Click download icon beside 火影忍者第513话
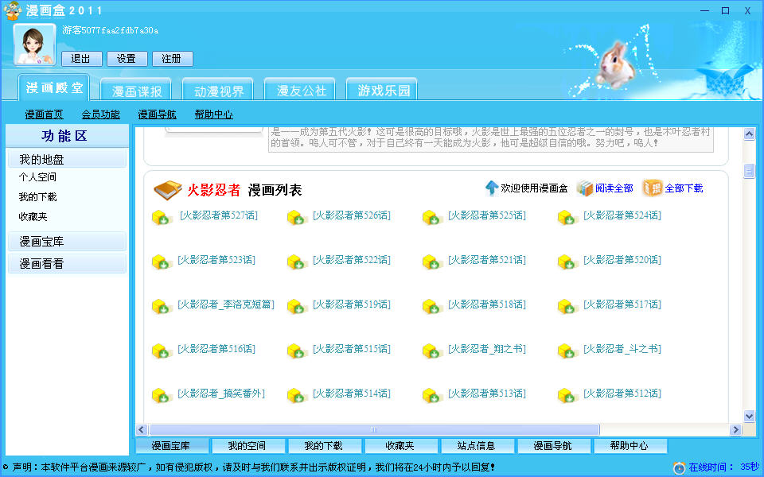Viewport: 764px width, 477px height. (433, 396)
